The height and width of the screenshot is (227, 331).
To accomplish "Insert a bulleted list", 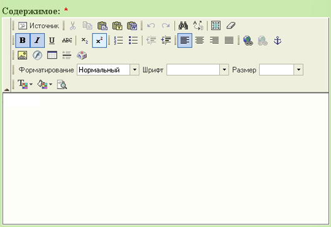I will click(133, 41).
